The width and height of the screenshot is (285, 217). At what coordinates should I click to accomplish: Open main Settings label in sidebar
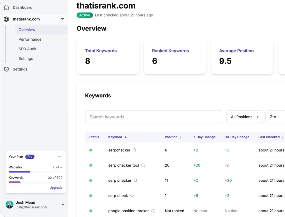point(20,69)
